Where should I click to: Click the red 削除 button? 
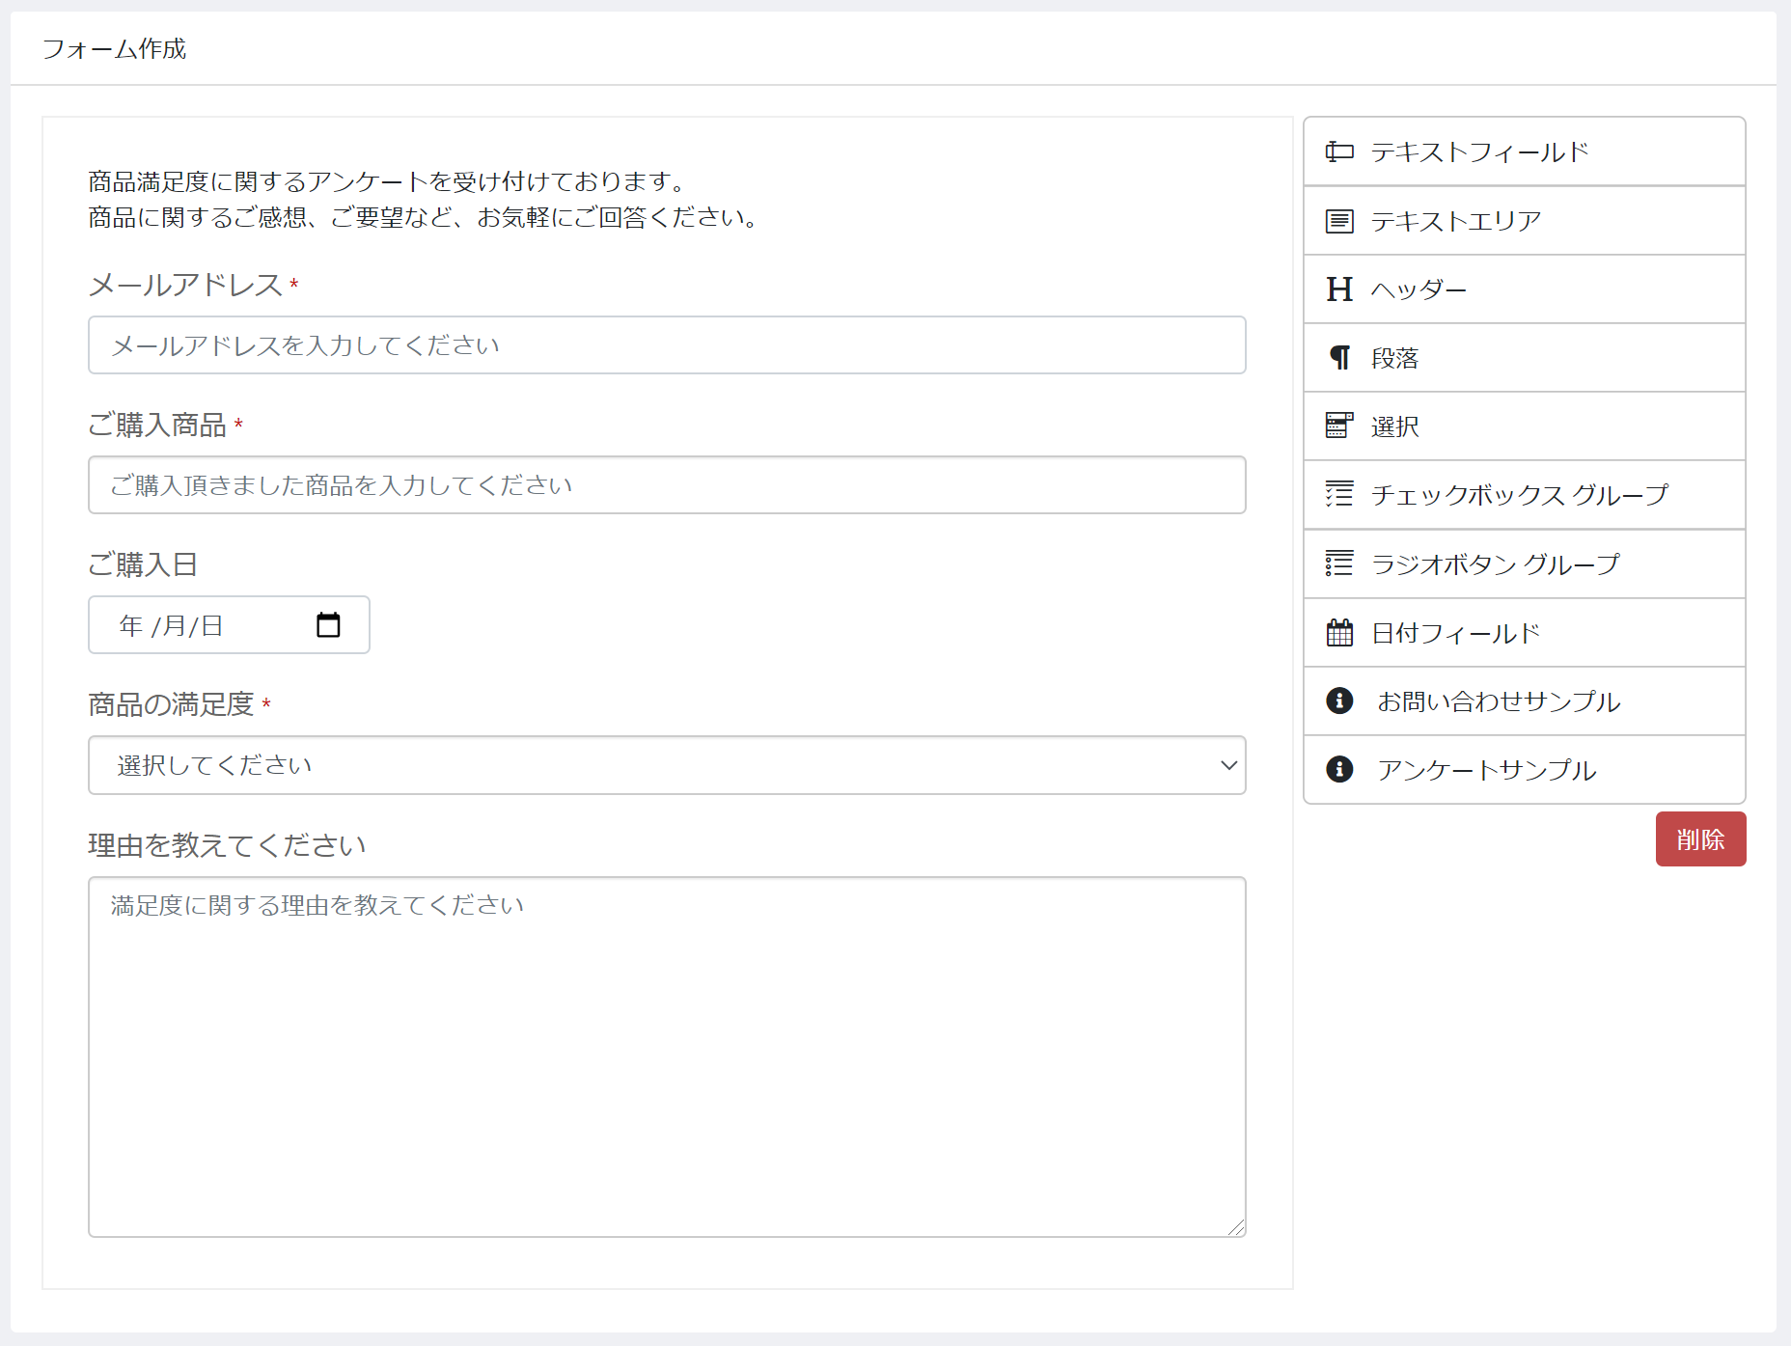pyautogui.click(x=1701, y=839)
